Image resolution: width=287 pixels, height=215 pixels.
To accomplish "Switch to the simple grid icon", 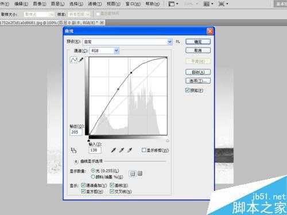I will tap(133, 174).
